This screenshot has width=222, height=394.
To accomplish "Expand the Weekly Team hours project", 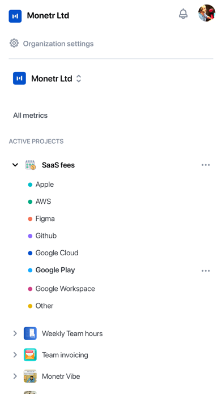I will point(15,333).
